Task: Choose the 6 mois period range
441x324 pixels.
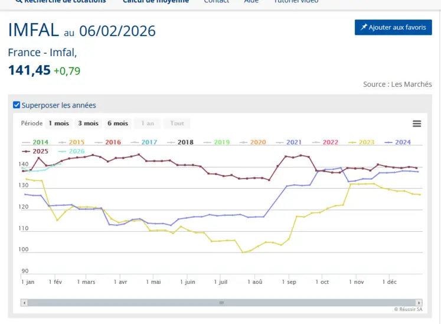Action: tap(117, 124)
